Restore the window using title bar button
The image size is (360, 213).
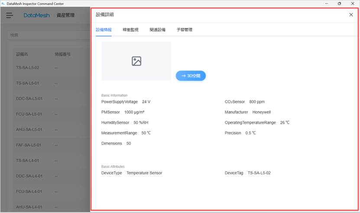tap(339, 3)
